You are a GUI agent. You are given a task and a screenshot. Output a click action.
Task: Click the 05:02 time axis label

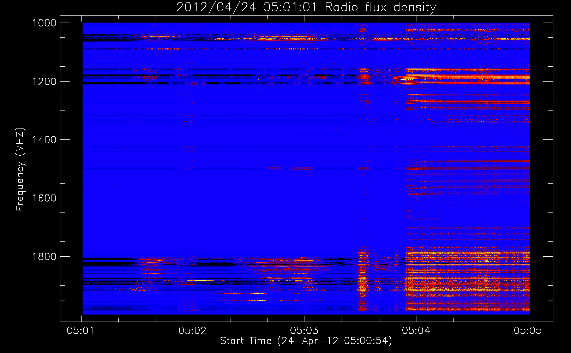[x=192, y=331]
